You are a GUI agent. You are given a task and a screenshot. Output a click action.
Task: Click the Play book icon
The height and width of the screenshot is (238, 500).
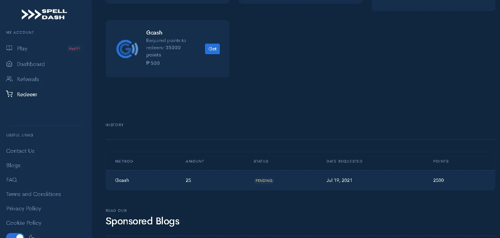pyautogui.click(x=9, y=49)
